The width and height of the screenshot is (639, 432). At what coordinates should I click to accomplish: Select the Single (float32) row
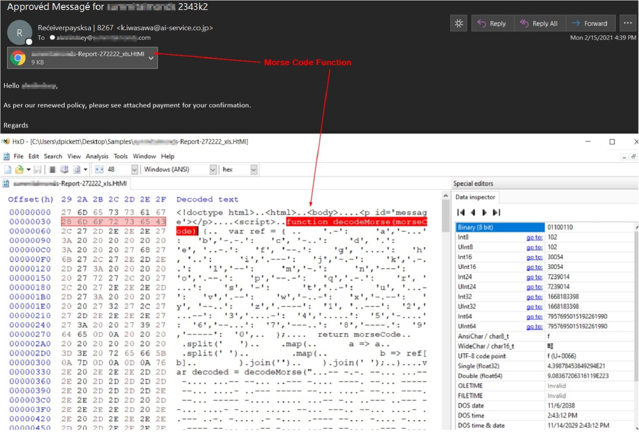point(545,366)
